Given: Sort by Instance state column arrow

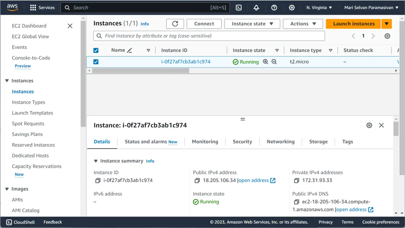Looking at the screenshot, I should pos(277,50).
